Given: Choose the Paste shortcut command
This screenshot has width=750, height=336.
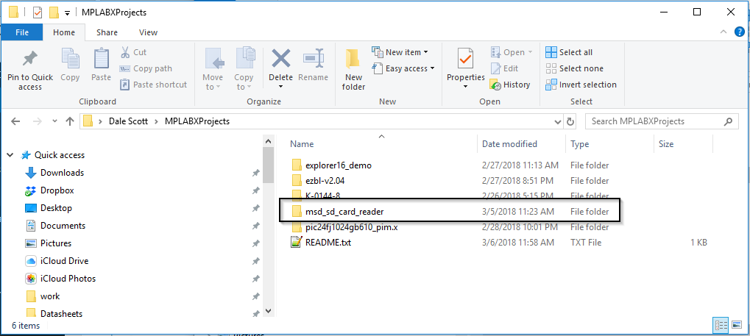Looking at the screenshot, I should point(154,85).
